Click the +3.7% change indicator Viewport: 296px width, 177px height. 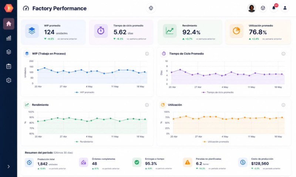[188, 39]
